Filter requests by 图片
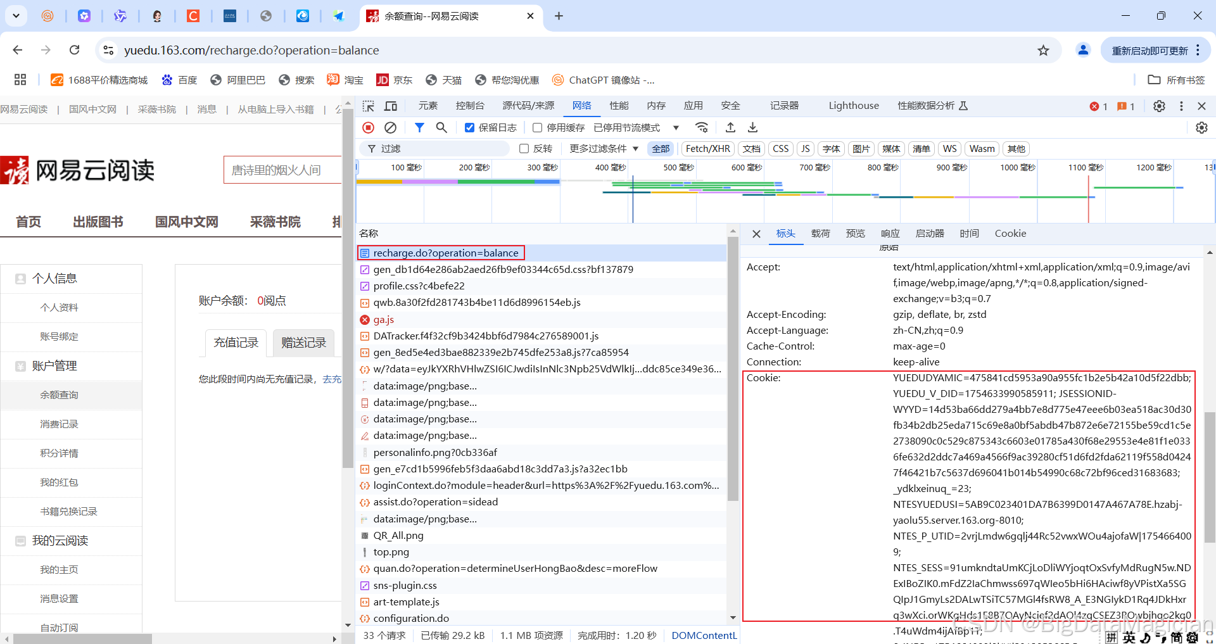The image size is (1216, 644). click(861, 149)
